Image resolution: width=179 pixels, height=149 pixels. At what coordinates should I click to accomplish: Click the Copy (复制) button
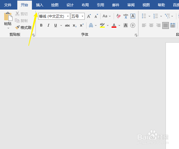pyautogui.click(x=21, y=21)
